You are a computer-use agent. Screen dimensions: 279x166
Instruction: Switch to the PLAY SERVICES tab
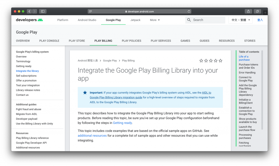[161, 41]
